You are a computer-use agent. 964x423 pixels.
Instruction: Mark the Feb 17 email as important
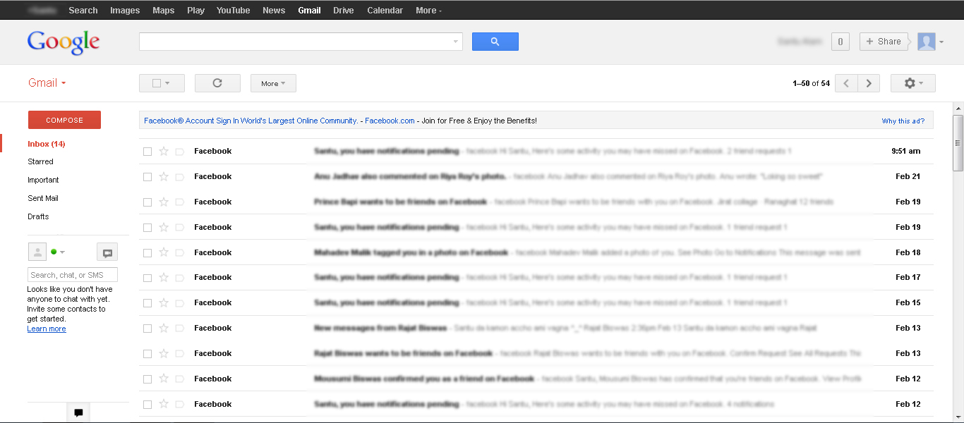[179, 278]
